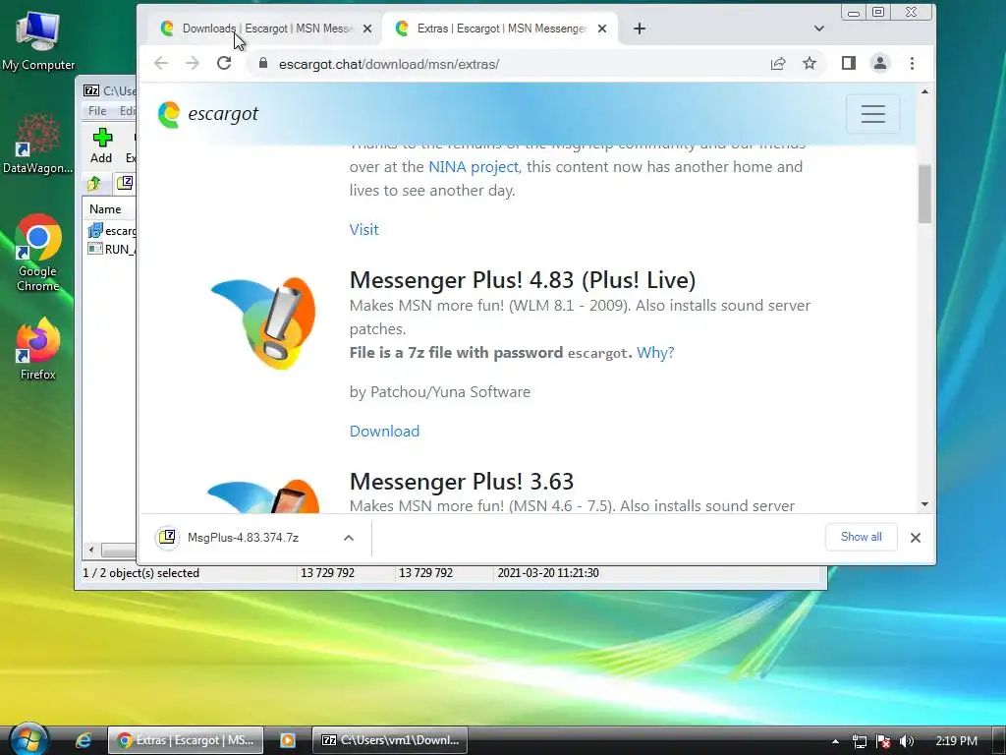Show all downloads
The width and height of the screenshot is (1006, 755).
pyautogui.click(x=861, y=537)
